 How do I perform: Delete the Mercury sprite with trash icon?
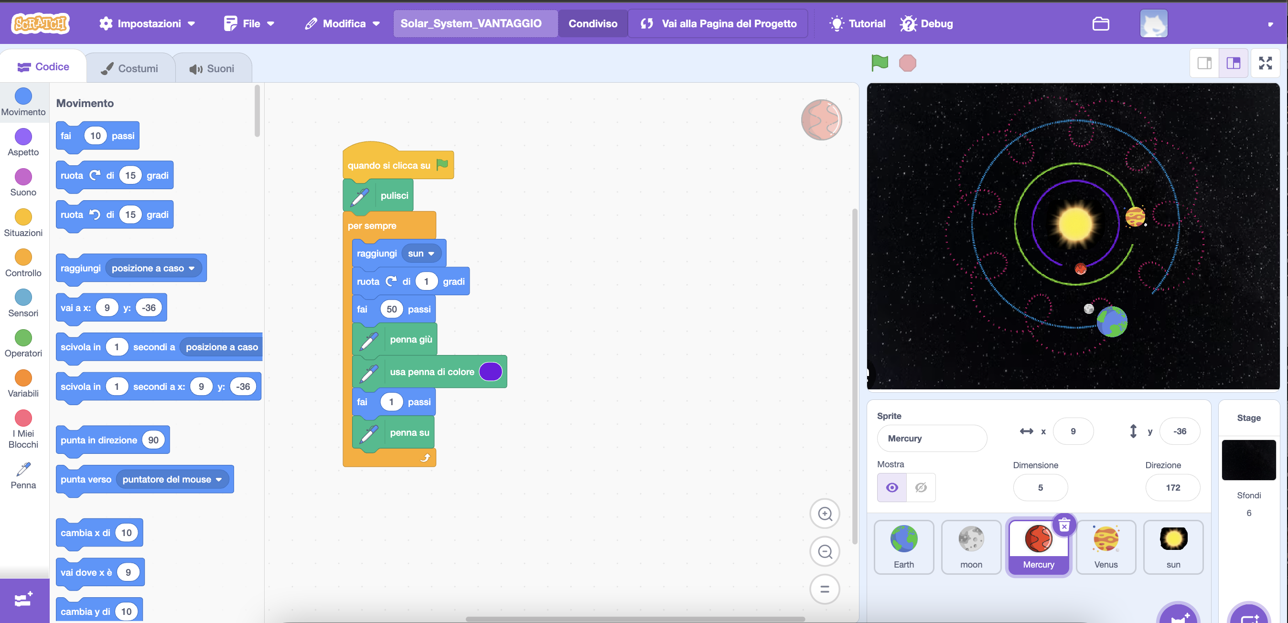[x=1064, y=525]
